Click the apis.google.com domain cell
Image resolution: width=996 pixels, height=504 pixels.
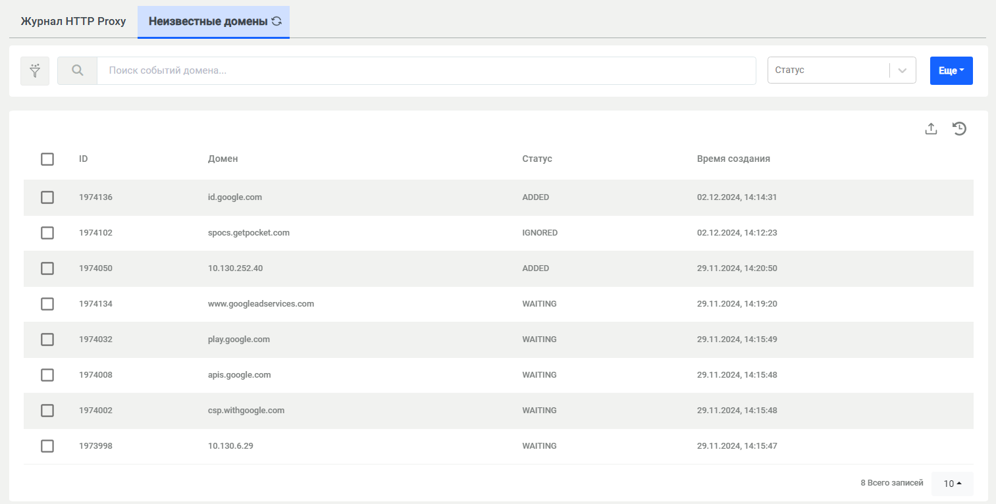[x=240, y=375]
